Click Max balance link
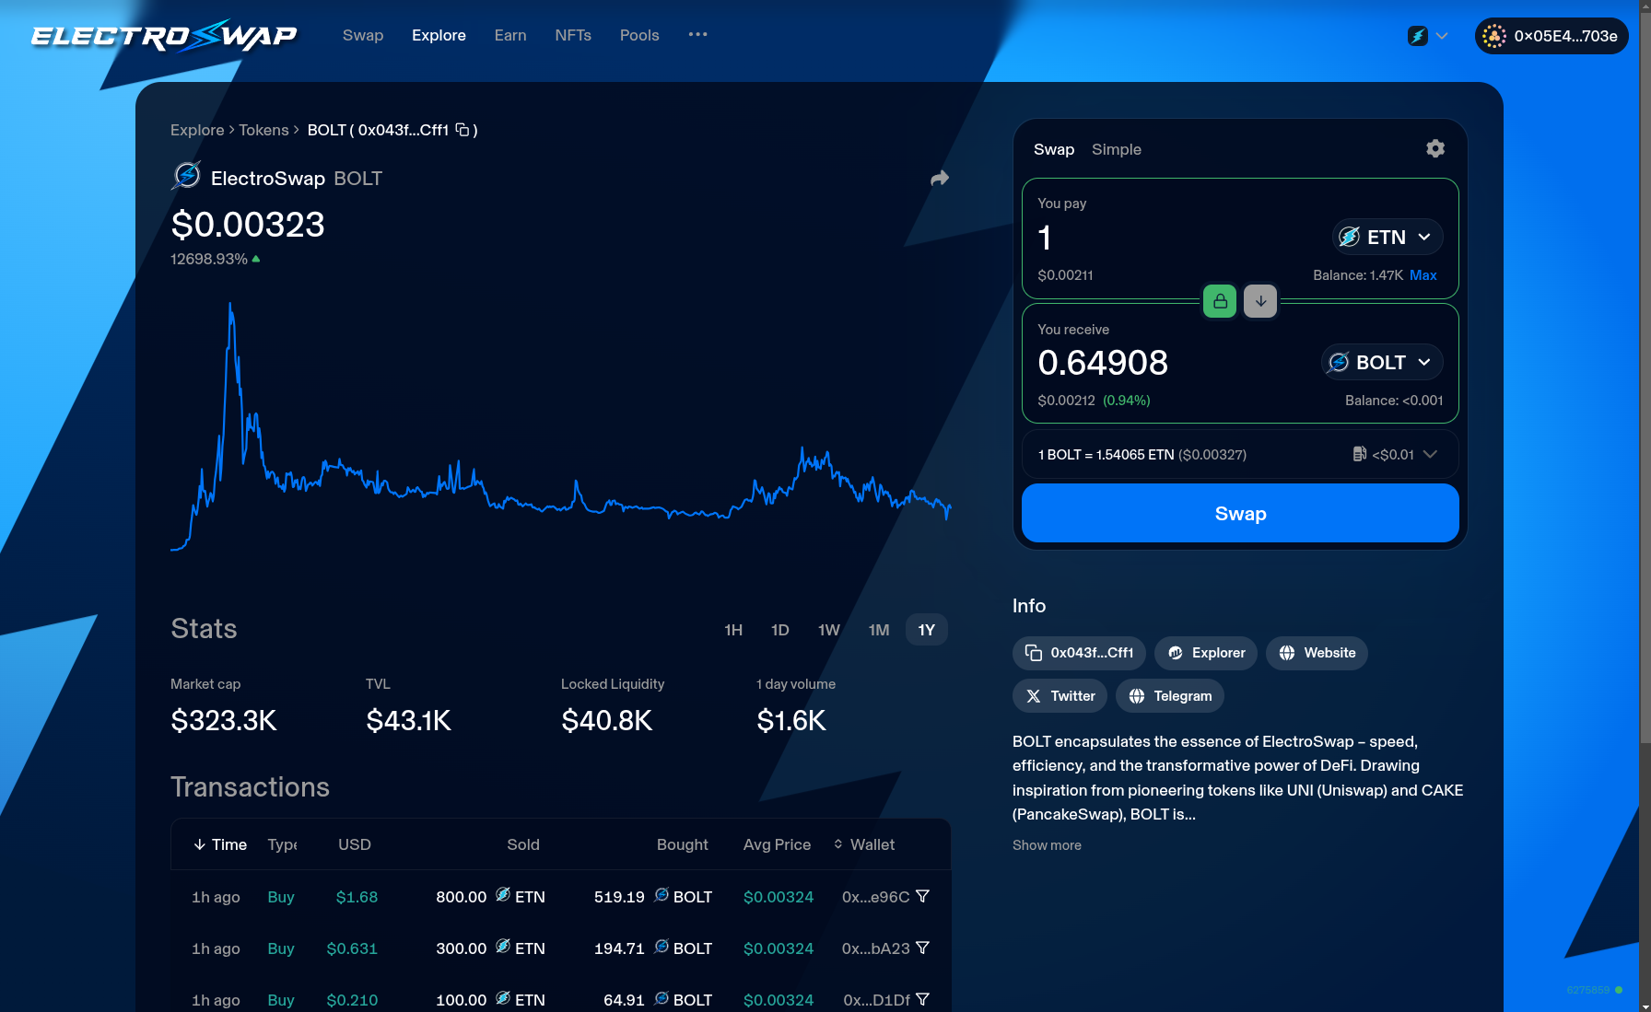 (x=1423, y=275)
